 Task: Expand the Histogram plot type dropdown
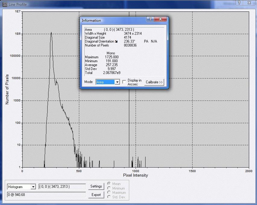[33, 187]
